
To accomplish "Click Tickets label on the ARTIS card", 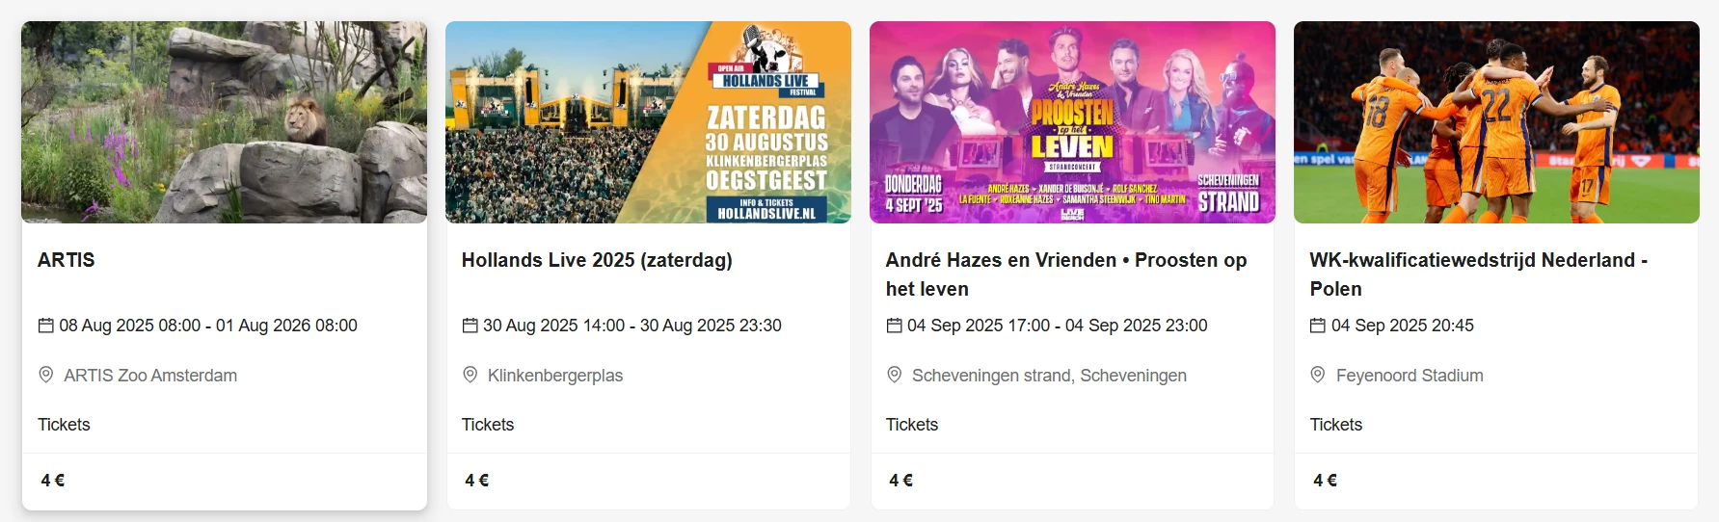I will pyautogui.click(x=64, y=425).
